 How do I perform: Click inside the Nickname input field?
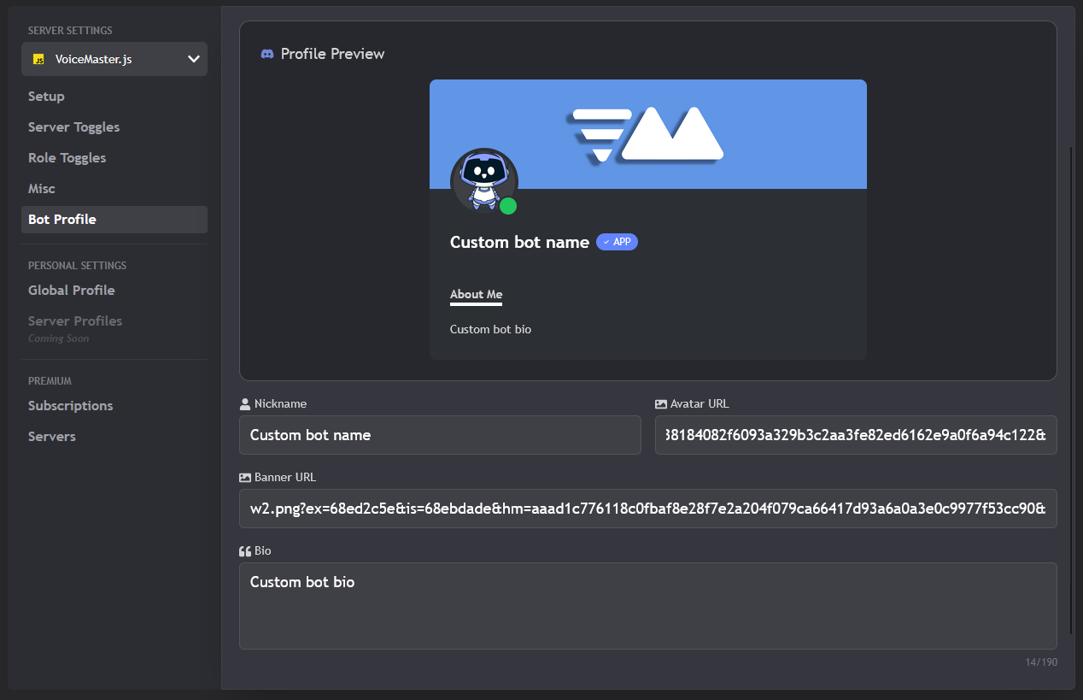[440, 435]
